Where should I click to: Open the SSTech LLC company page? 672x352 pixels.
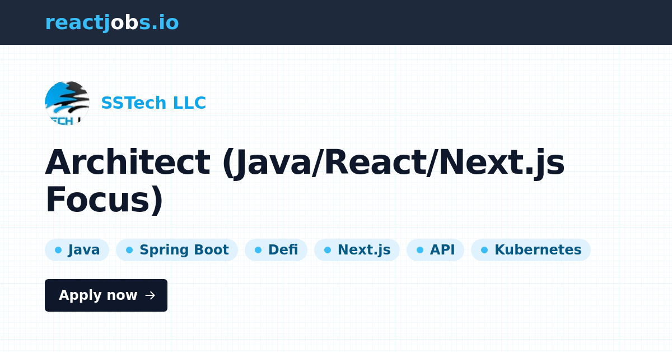153,103
